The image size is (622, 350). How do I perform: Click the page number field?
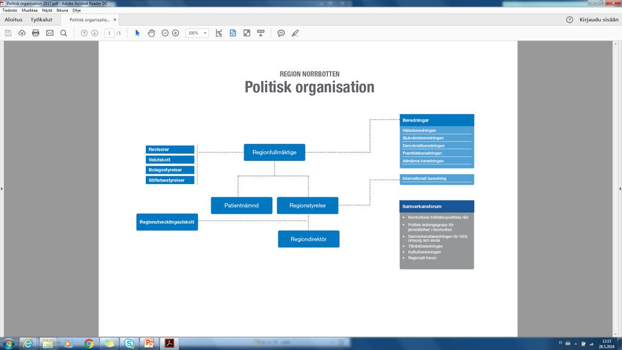coord(109,33)
